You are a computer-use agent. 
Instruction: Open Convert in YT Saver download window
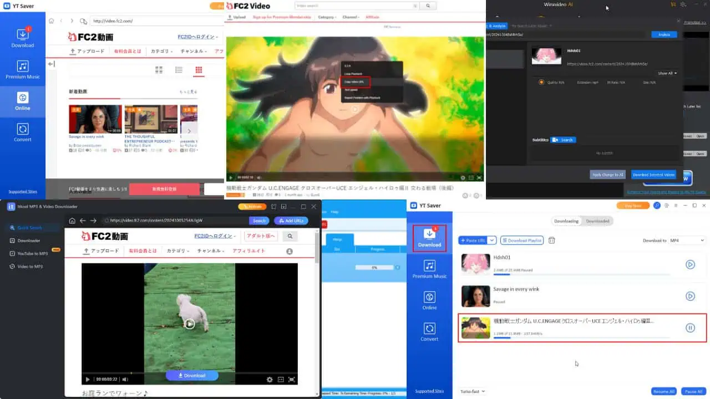pyautogui.click(x=429, y=331)
